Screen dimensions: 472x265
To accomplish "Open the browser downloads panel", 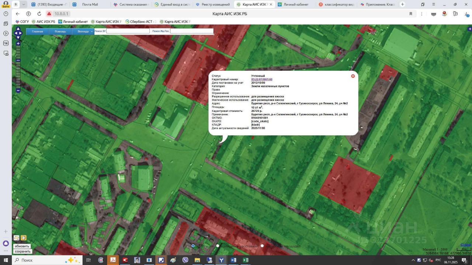I will 466,14.
